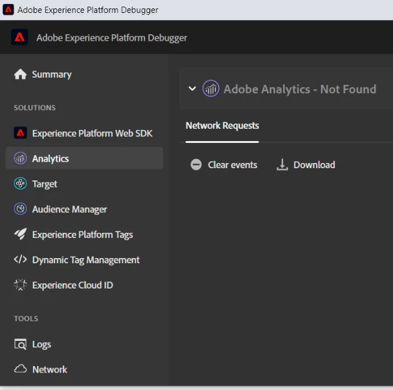393x390 pixels.
Task: Click the TOOLS section heading
Action: (26, 318)
